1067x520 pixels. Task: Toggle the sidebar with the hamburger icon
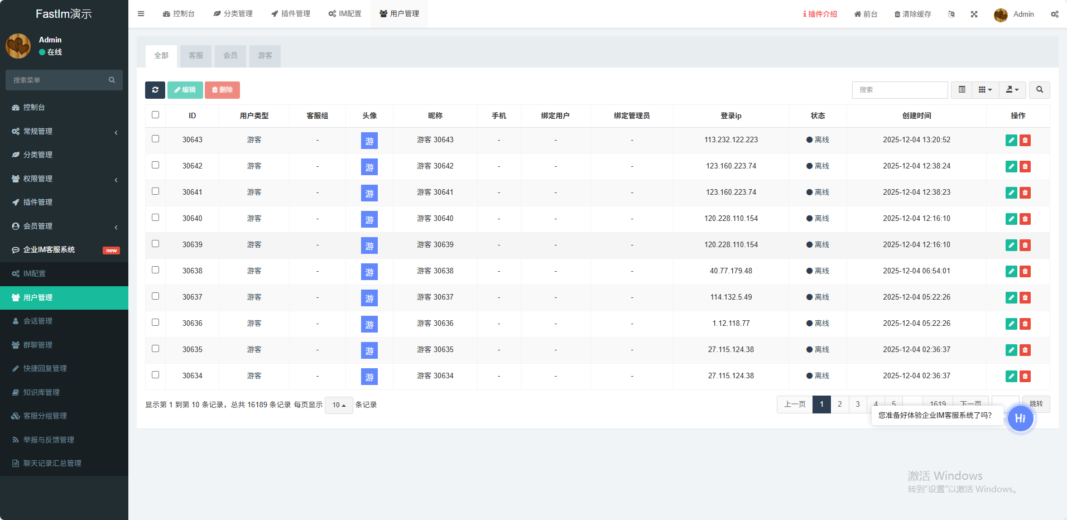141,14
